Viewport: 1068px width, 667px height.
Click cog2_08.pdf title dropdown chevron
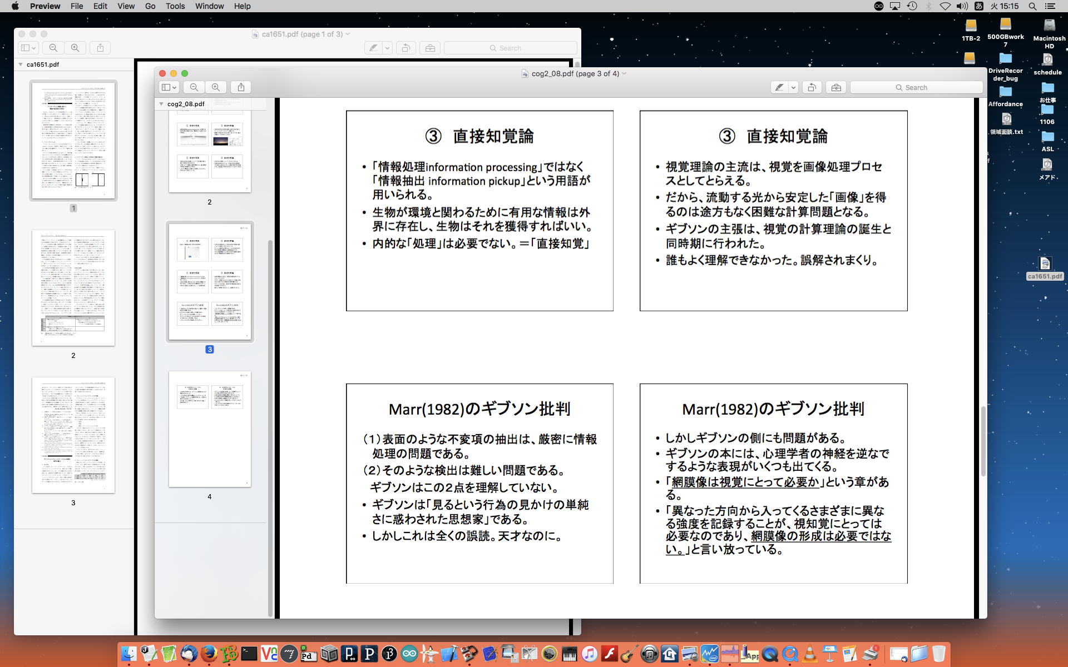624,73
